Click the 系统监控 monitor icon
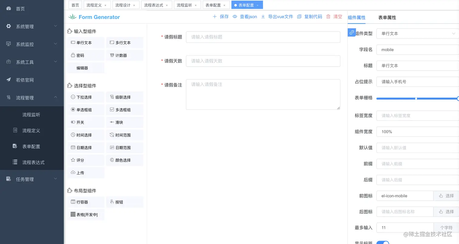Image resolution: width=459 pixels, height=244 pixels. [x=8, y=44]
